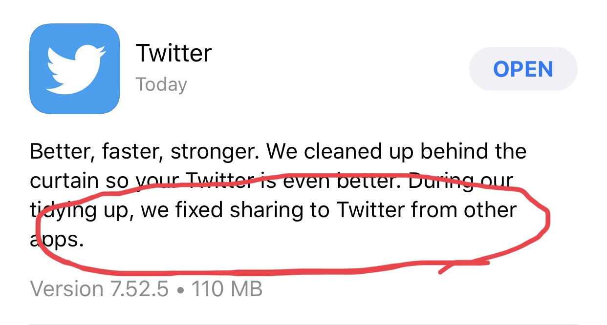Select the words 'cleaned up behind the'
This screenshot has height=325, width=607.
coord(415,151)
